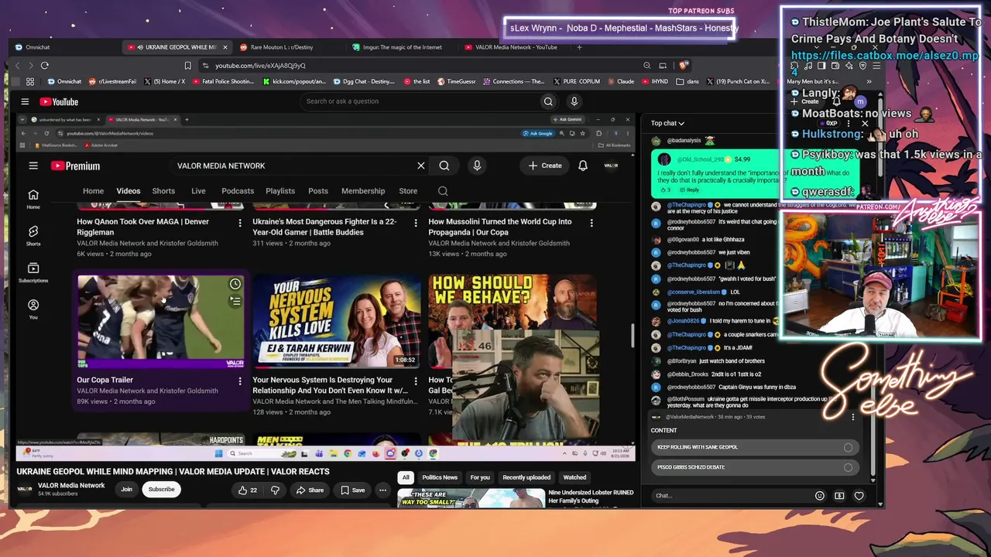Screen dimensions: 991x557
Task: Click the microphone beside the Create button
Action: [477, 166]
